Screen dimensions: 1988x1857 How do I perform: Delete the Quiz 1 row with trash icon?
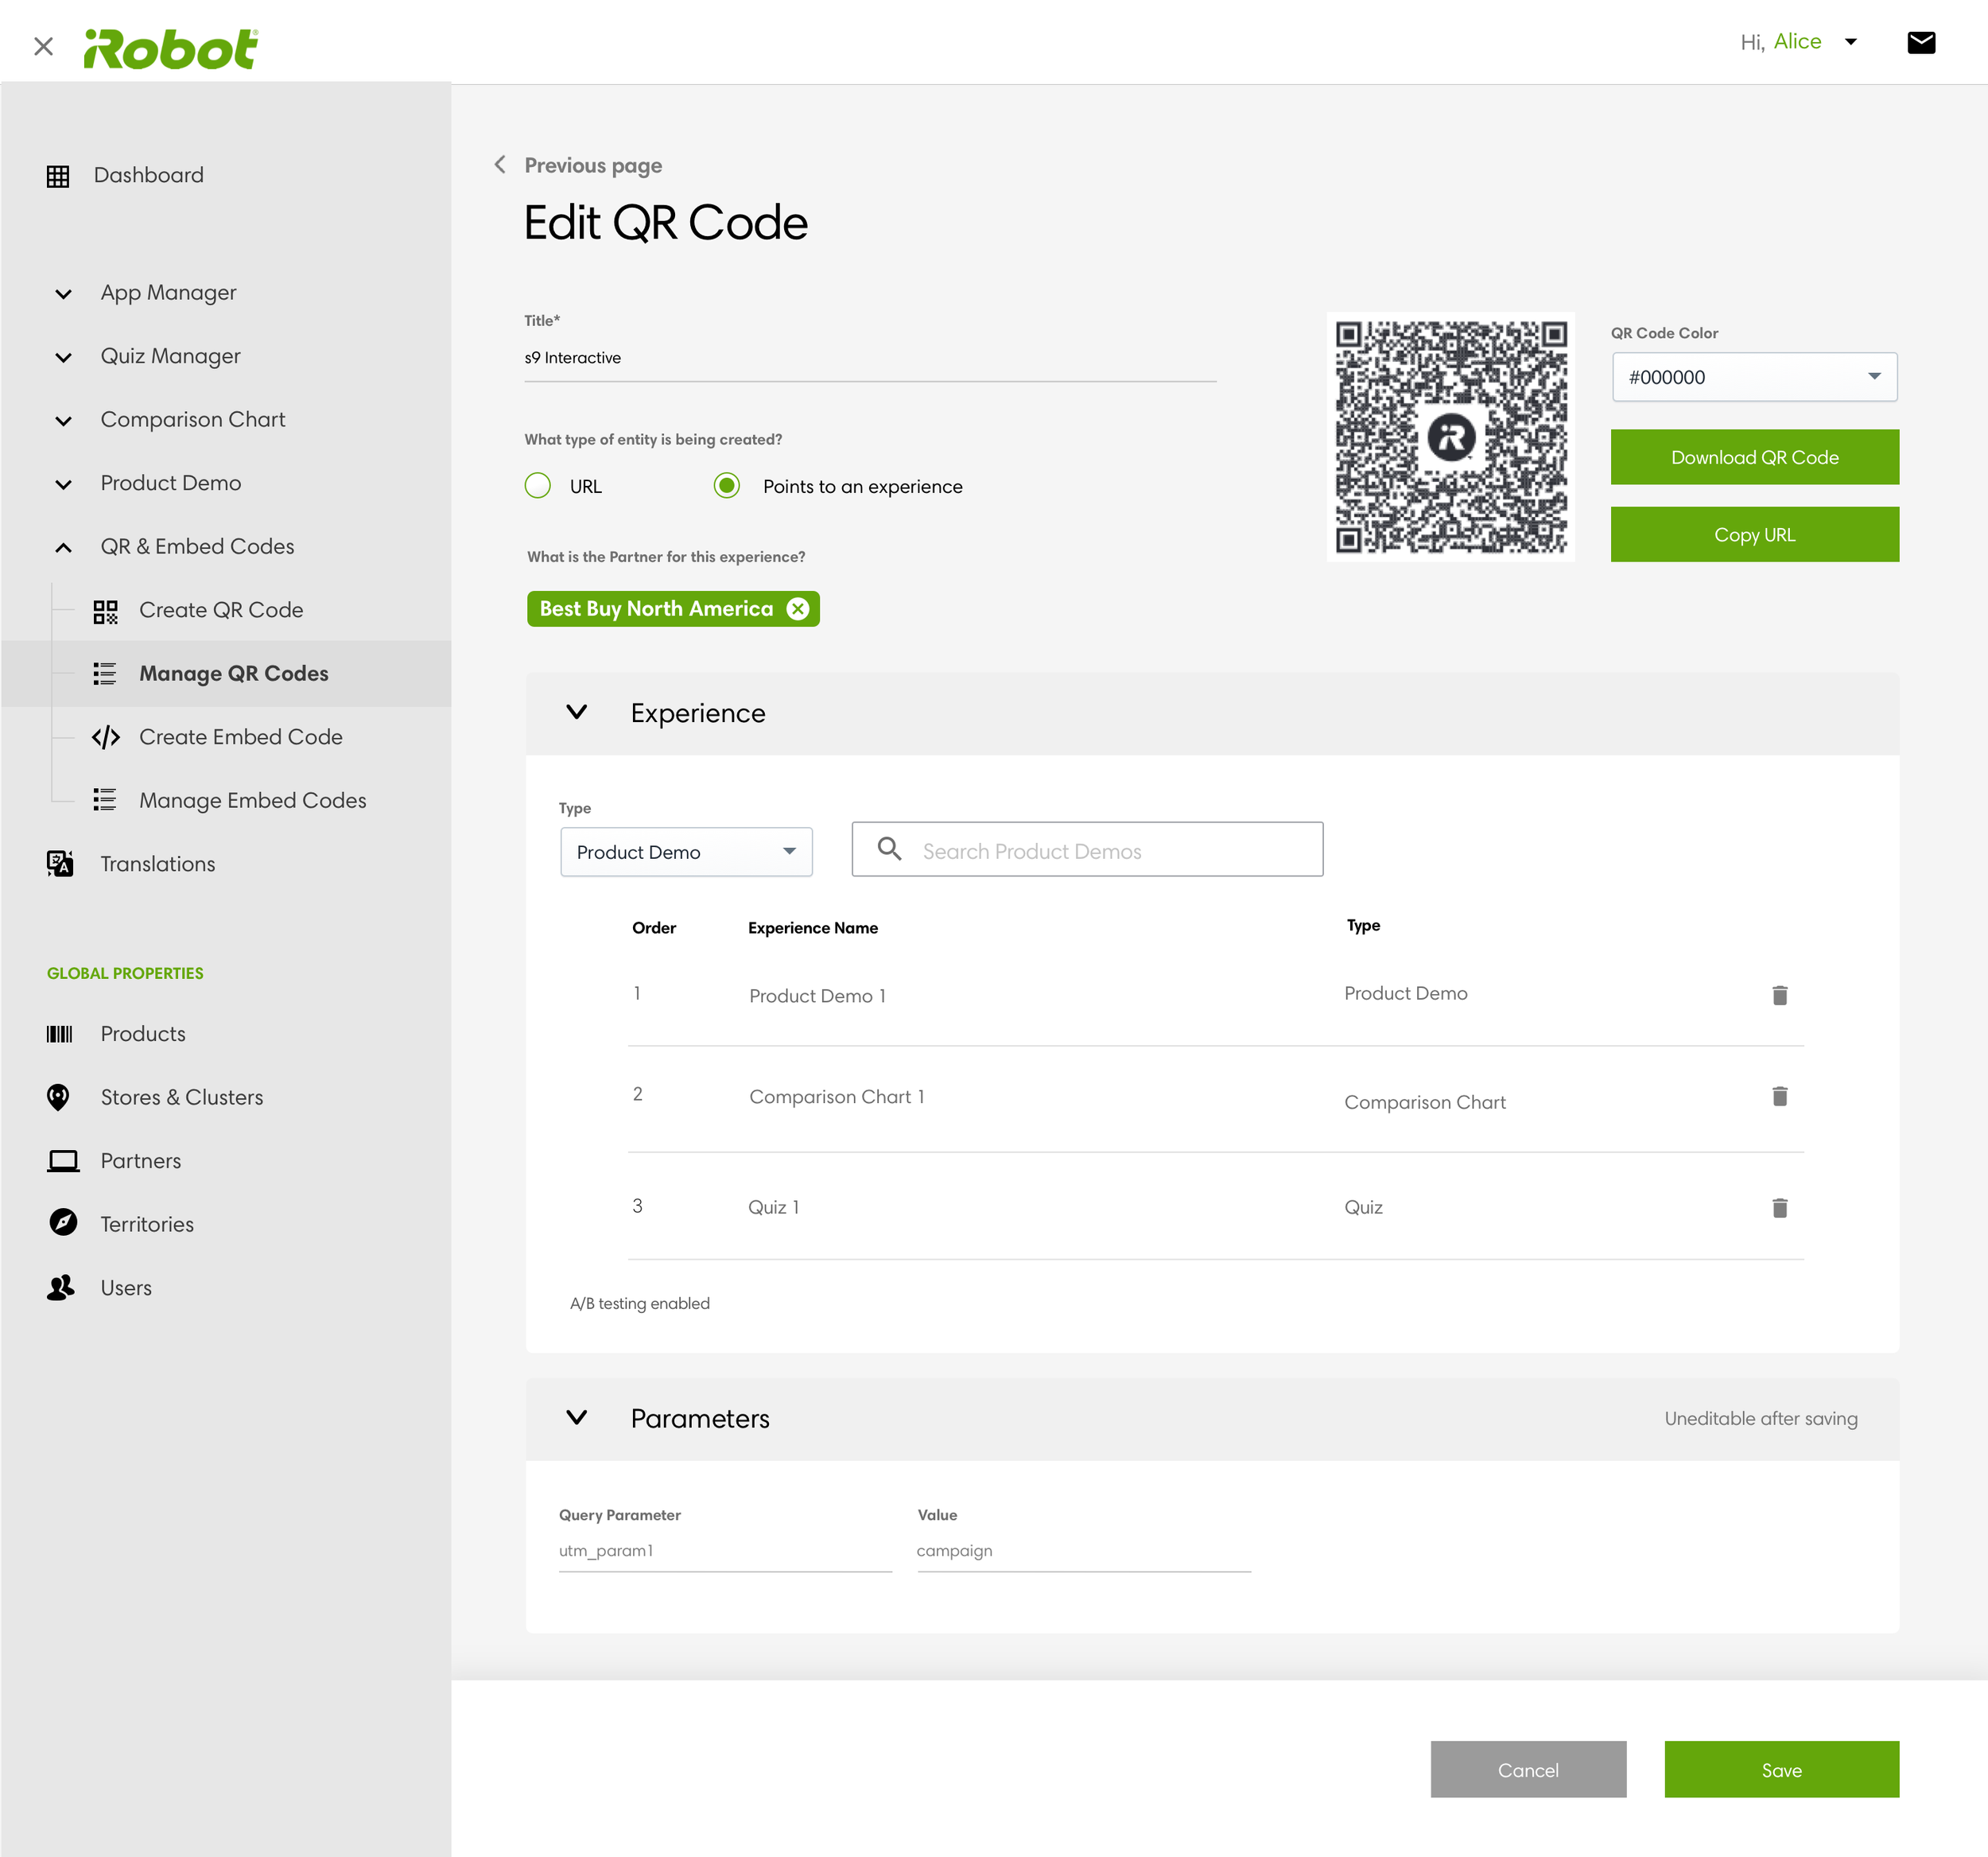1779,1207
